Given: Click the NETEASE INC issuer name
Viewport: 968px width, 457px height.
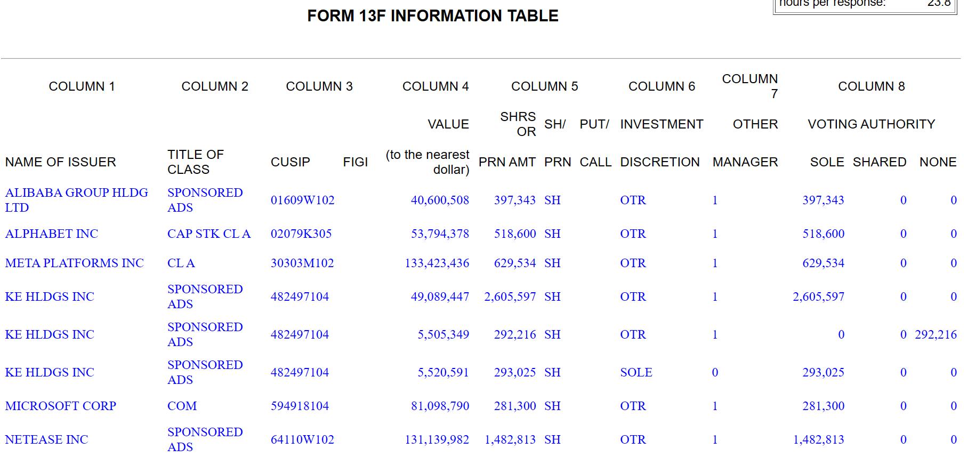Looking at the screenshot, I should click(x=46, y=439).
